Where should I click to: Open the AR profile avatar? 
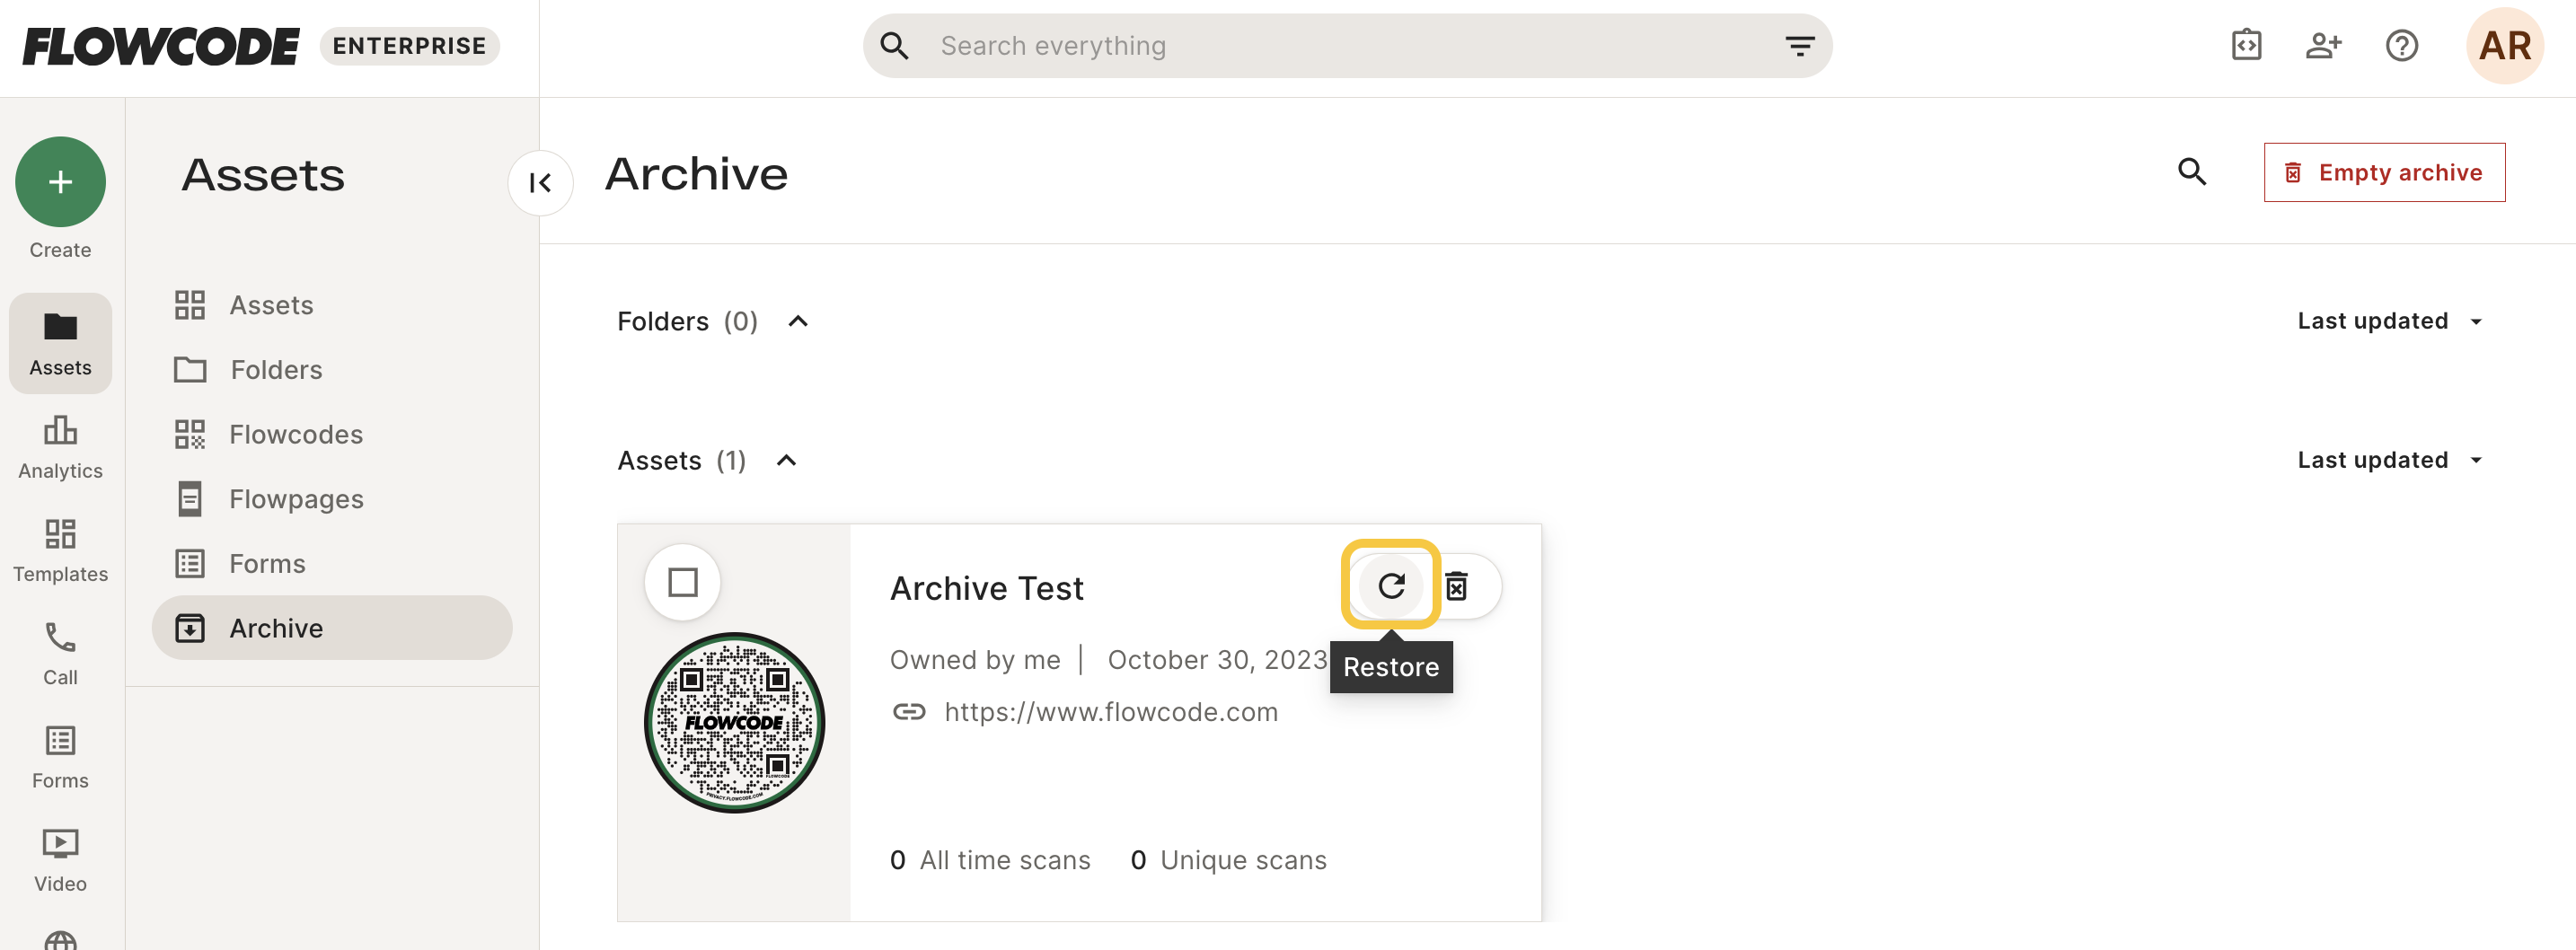coord(2504,46)
